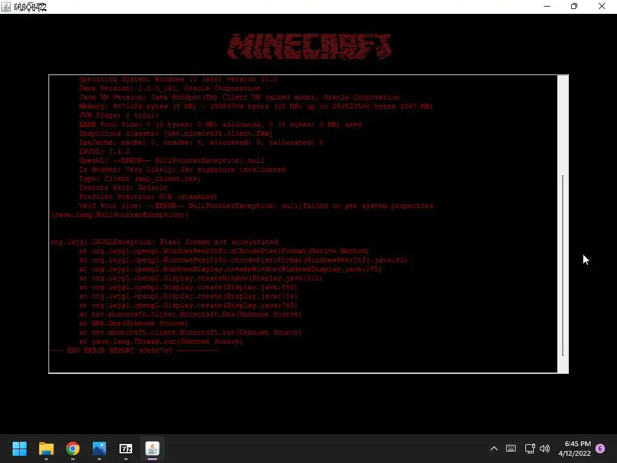Click the red MINECRAFT logo

[309, 46]
